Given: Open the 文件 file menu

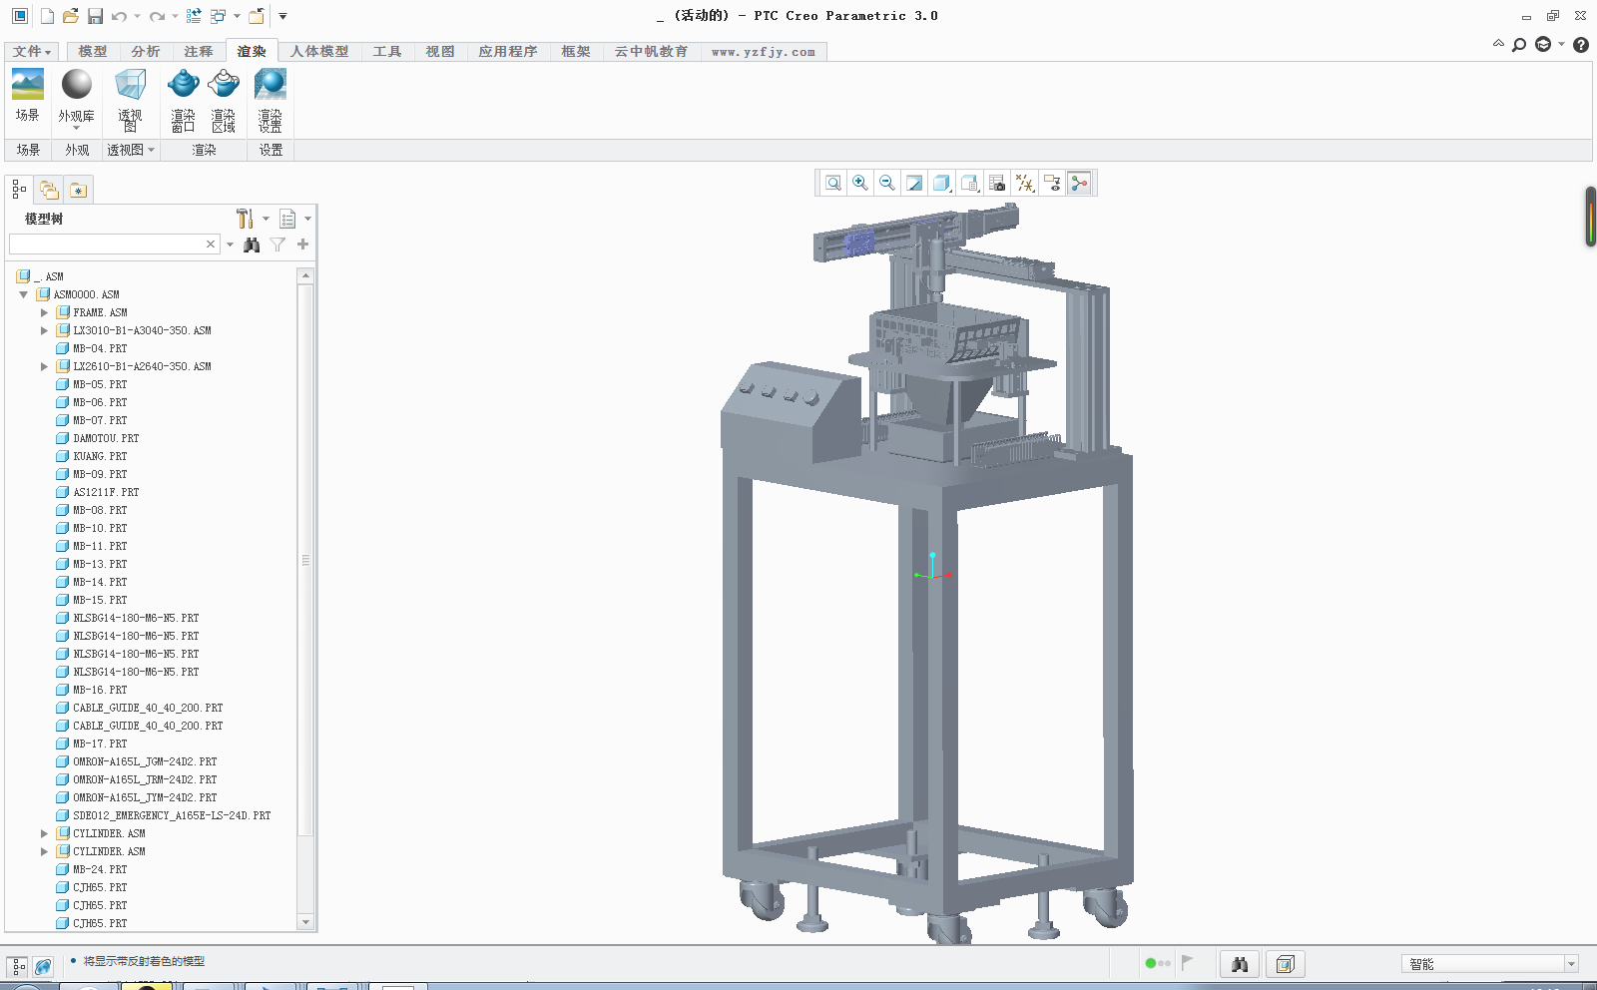Looking at the screenshot, I should tap(32, 52).
